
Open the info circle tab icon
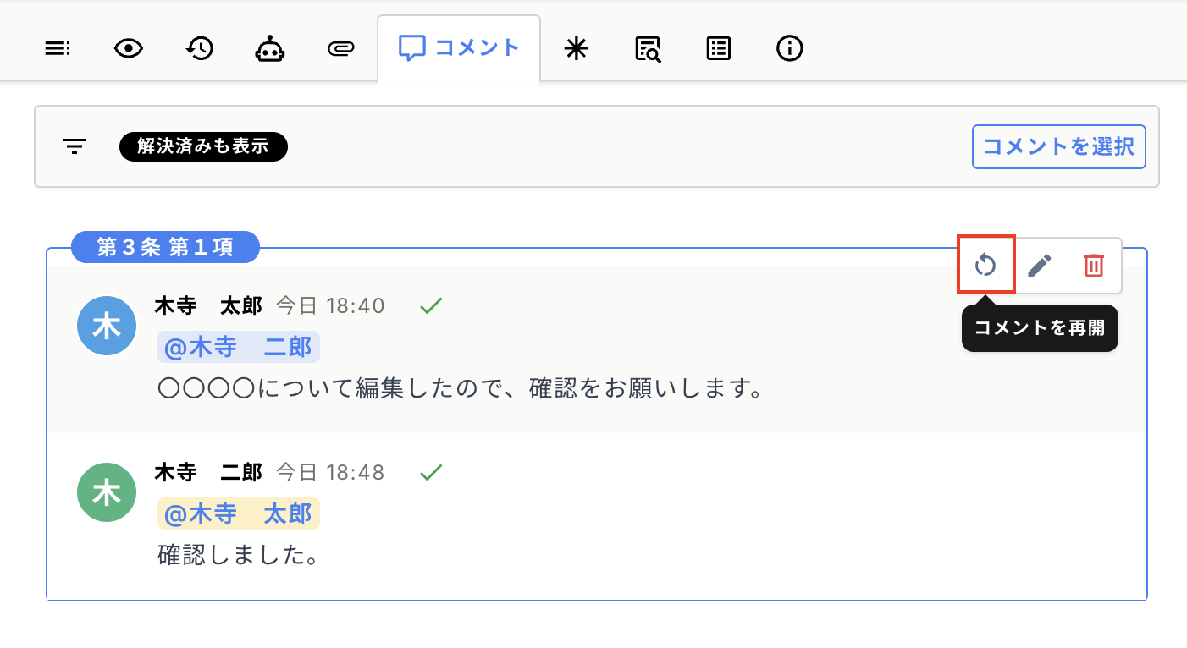click(789, 49)
